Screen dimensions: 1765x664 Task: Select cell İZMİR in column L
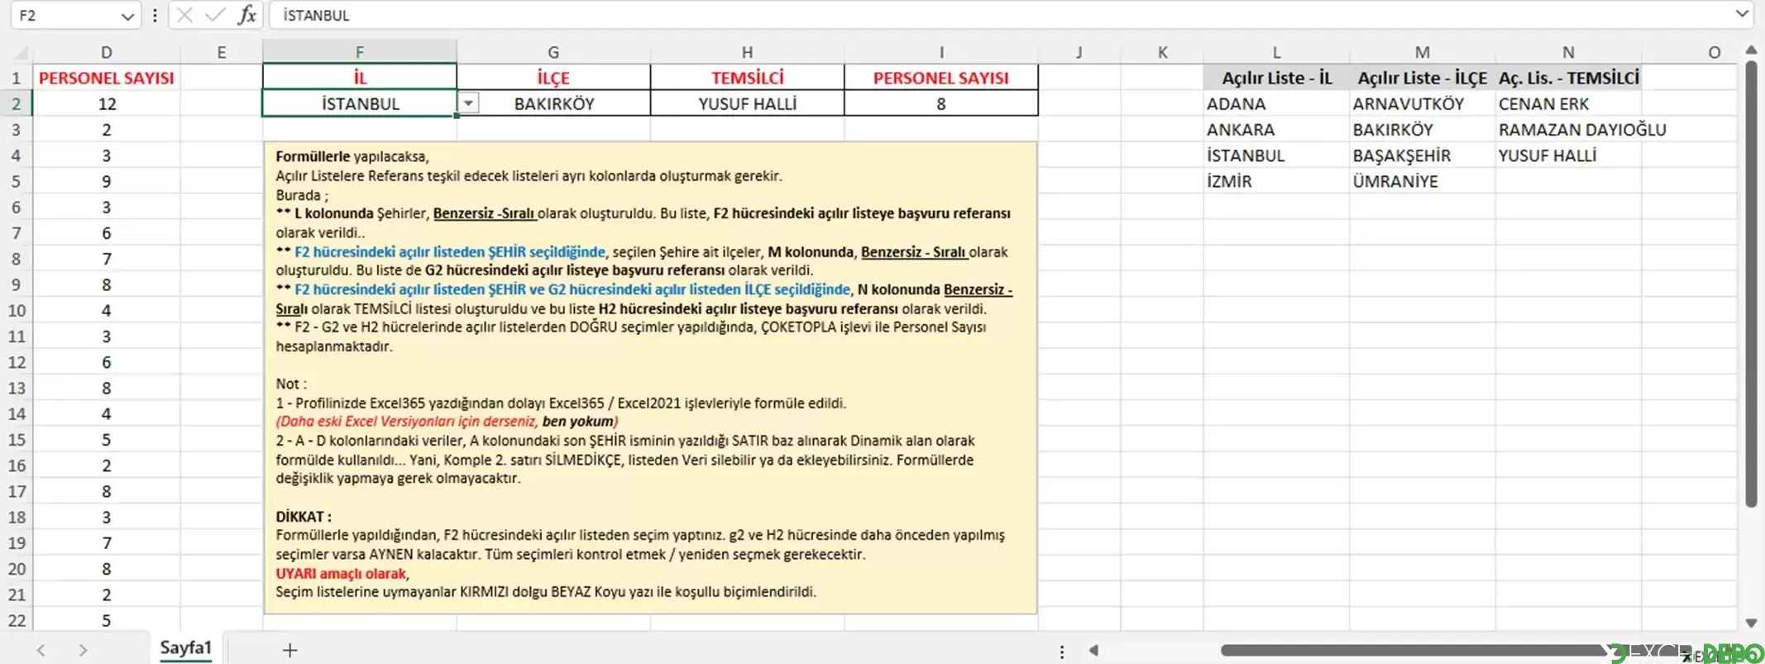coord(1276,181)
